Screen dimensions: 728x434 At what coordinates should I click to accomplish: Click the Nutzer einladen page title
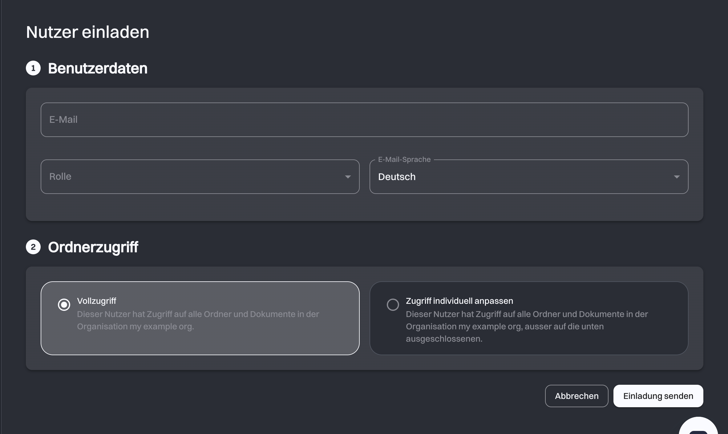(87, 32)
